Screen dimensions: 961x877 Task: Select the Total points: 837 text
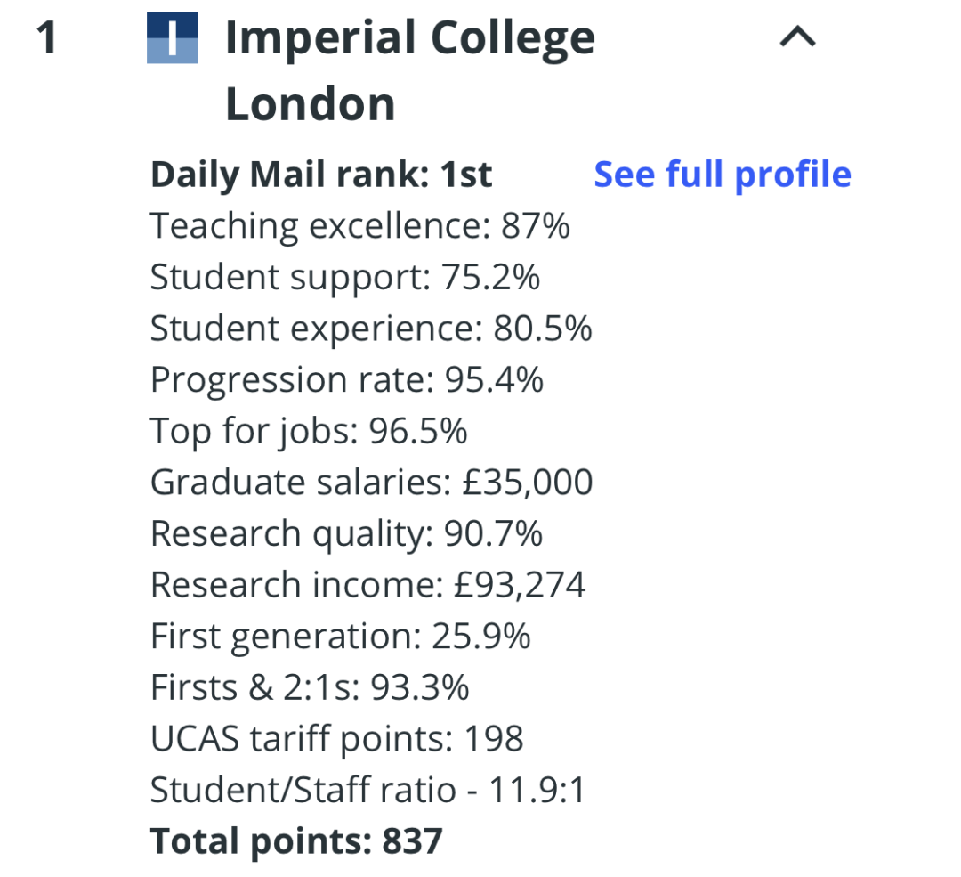click(296, 840)
